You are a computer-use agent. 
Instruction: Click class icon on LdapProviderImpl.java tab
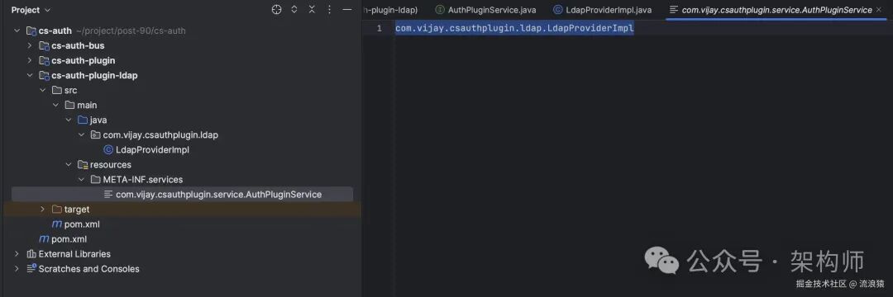pos(558,10)
